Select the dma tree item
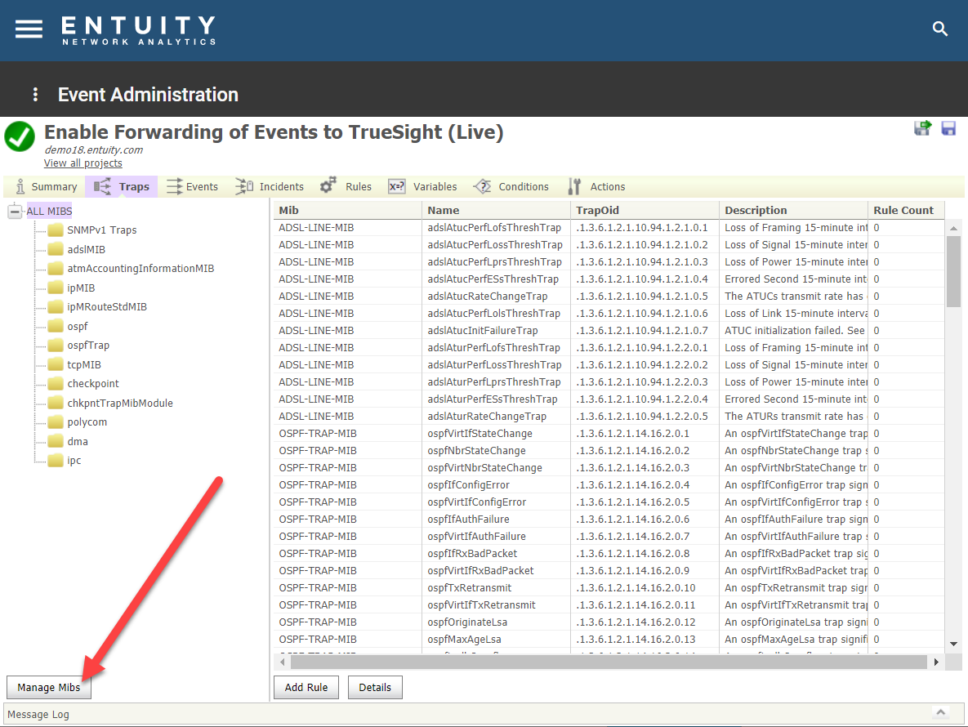 click(x=78, y=441)
